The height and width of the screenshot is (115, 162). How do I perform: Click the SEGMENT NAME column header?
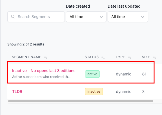point(26,57)
